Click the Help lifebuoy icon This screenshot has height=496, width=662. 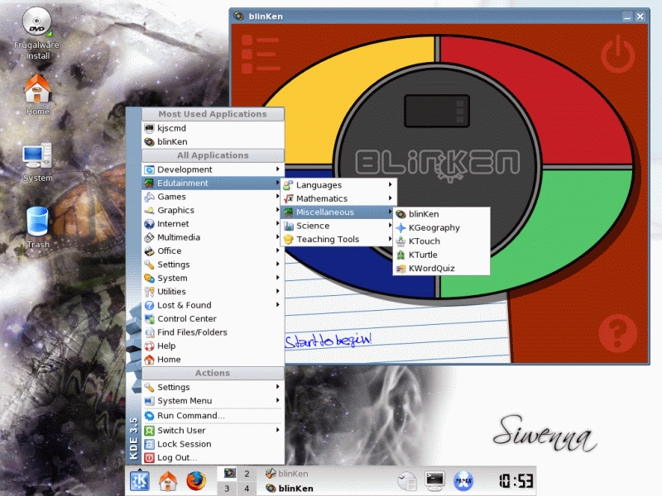coord(149,346)
